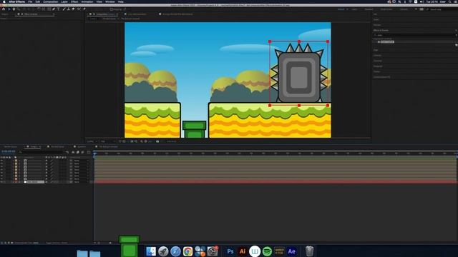Select the Hand tool
The width and height of the screenshot is (458, 257).
pos(14,9)
